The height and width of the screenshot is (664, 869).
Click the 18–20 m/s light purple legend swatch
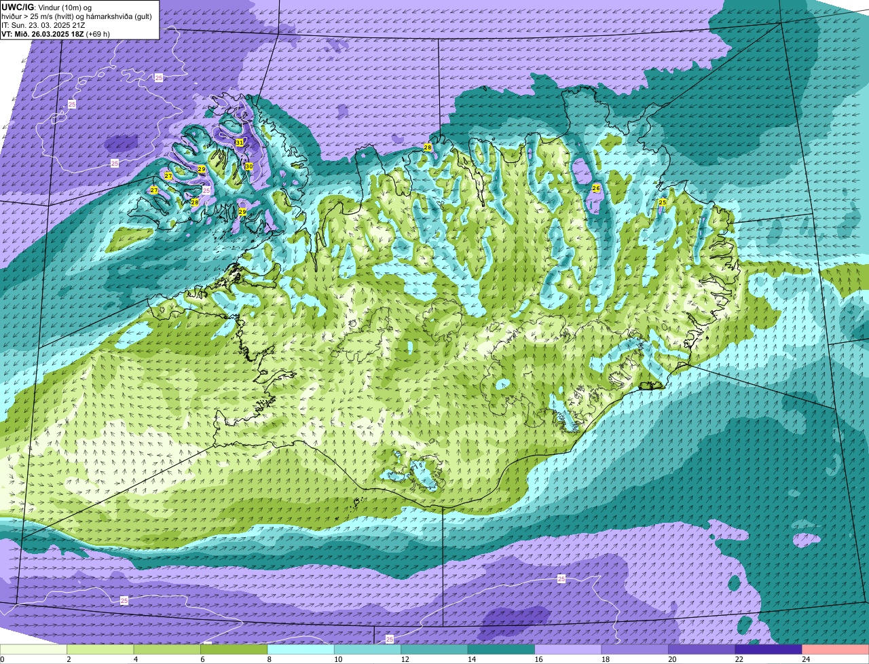pos(635,649)
